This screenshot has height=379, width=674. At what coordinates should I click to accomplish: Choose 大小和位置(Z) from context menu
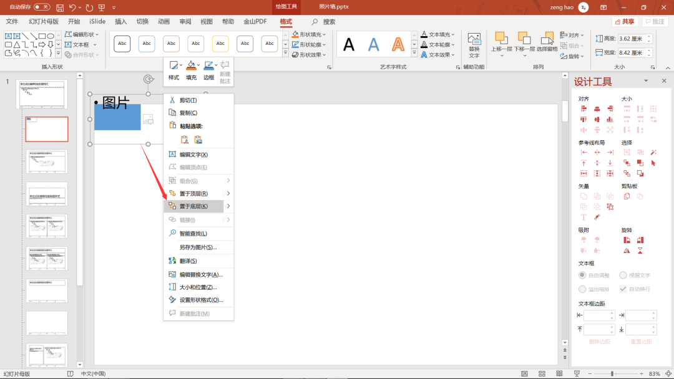point(198,287)
